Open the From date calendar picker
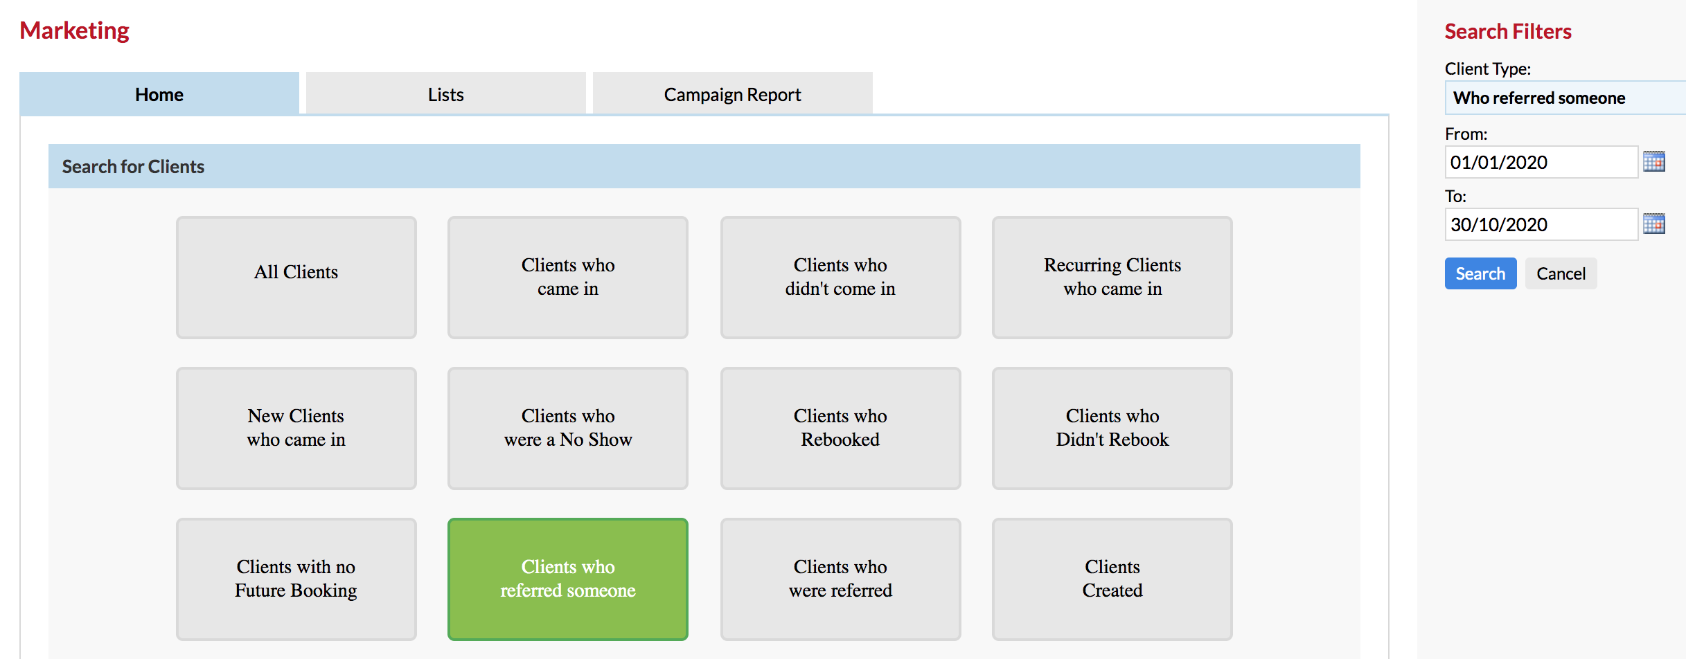Viewport: 1686px width, 659px height. (1653, 162)
